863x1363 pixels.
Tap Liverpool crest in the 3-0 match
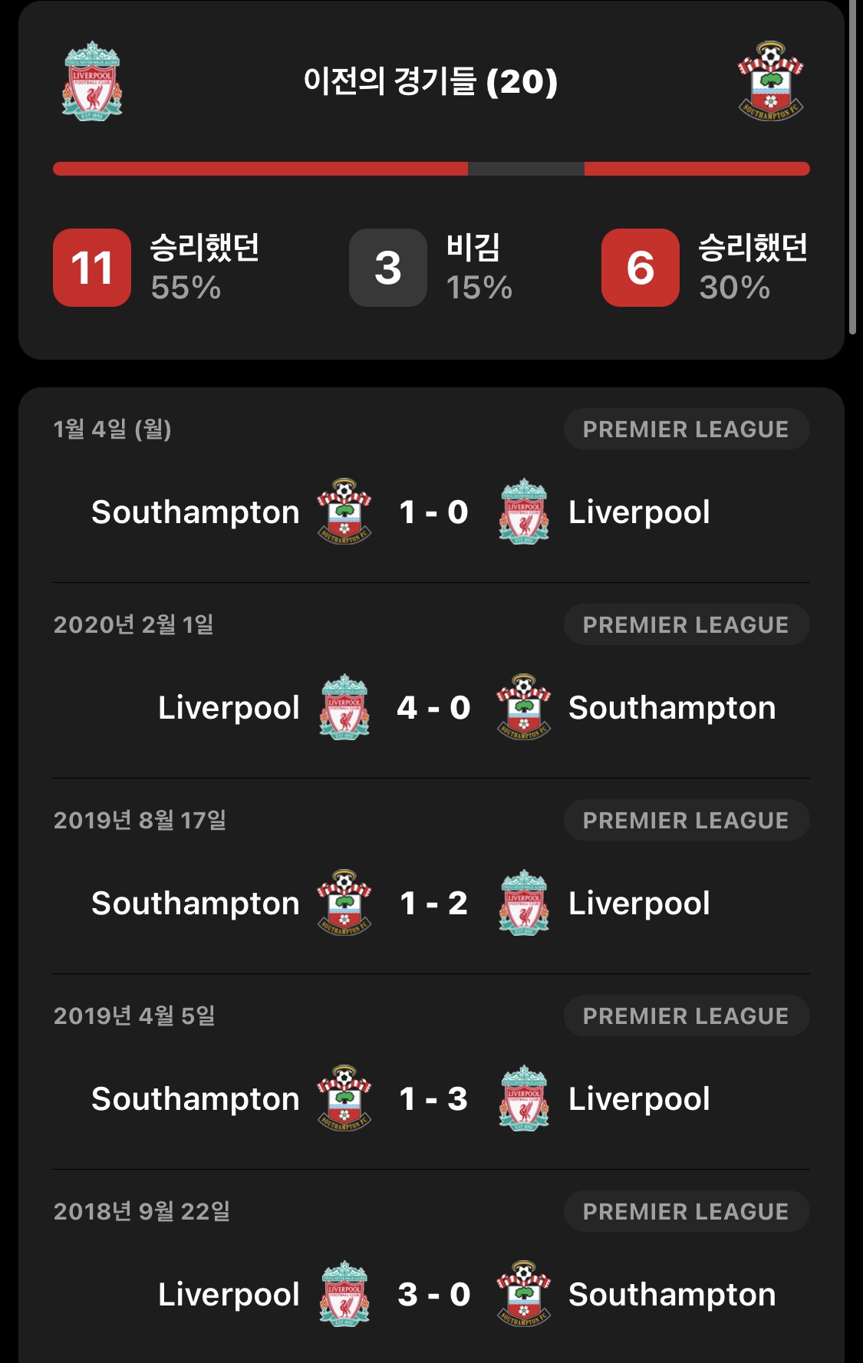344,1294
